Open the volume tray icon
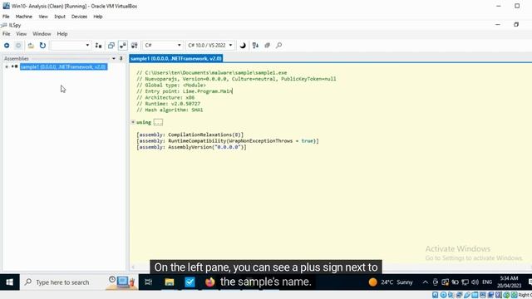This screenshot has width=532, height=299. [475, 282]
